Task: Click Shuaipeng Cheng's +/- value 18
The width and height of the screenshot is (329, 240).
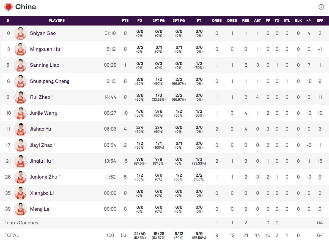Action: 309,81
